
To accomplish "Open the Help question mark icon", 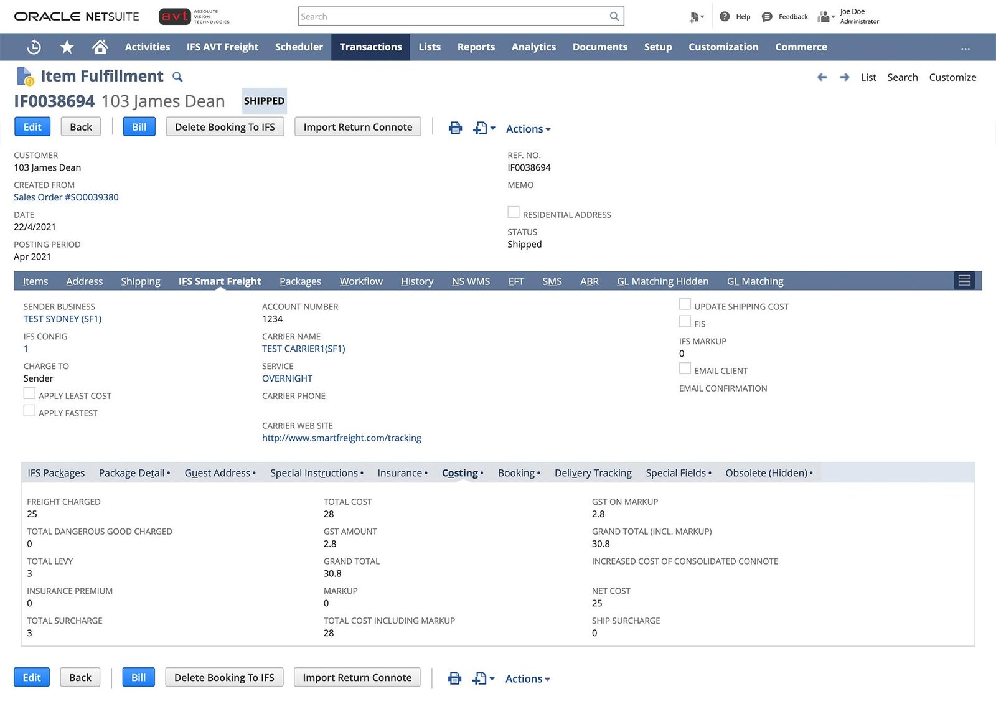I will pyautogui.click(x=725, y=17).
